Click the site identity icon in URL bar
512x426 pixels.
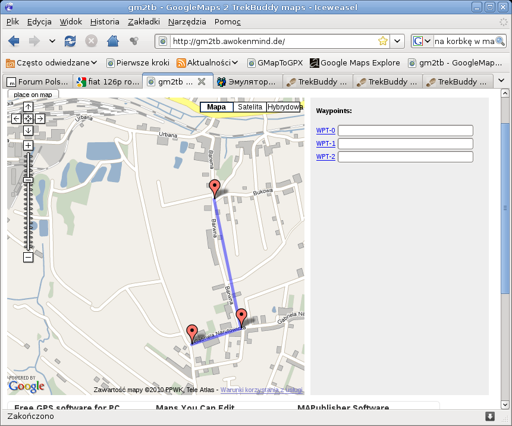pyautogui.click(x=163, y=41)
